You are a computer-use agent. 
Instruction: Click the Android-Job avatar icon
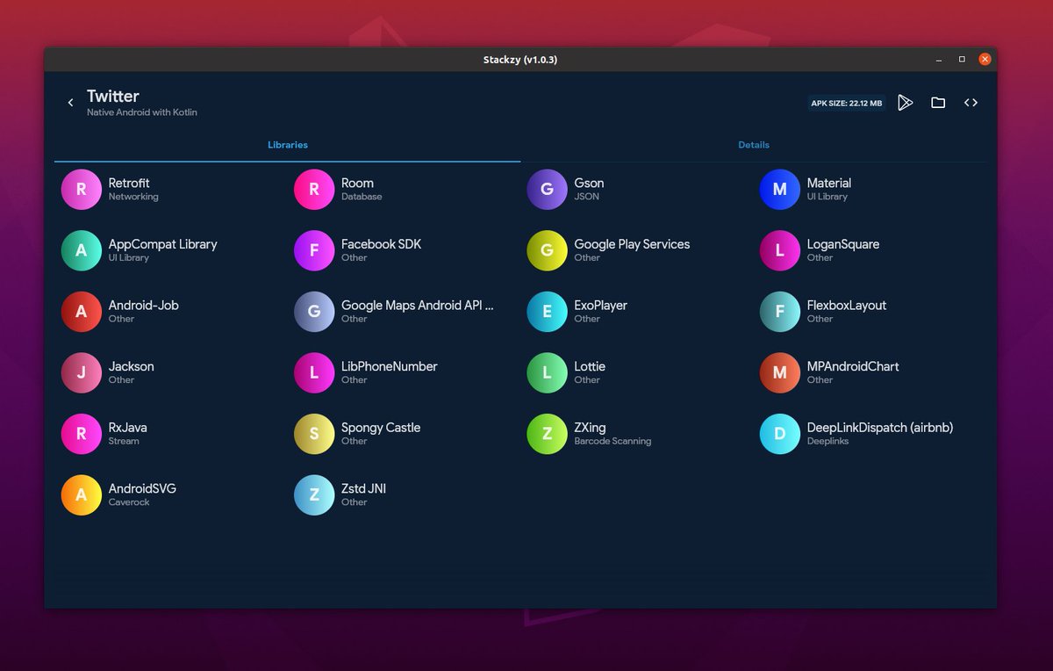click(x=82, y=312)
